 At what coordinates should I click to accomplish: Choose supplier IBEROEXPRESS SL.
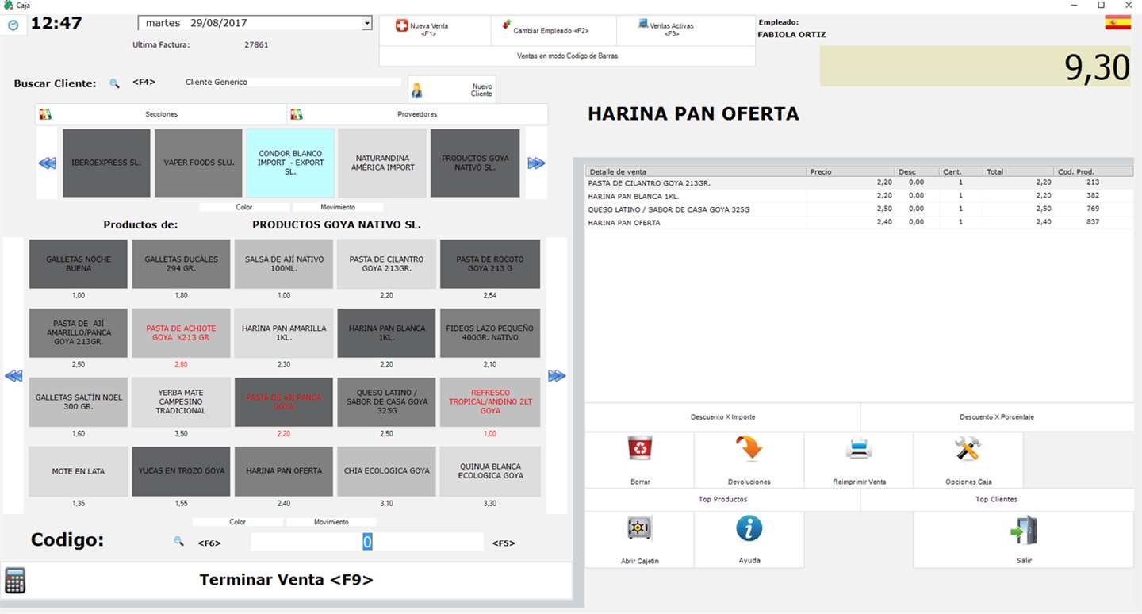point(106,163)
